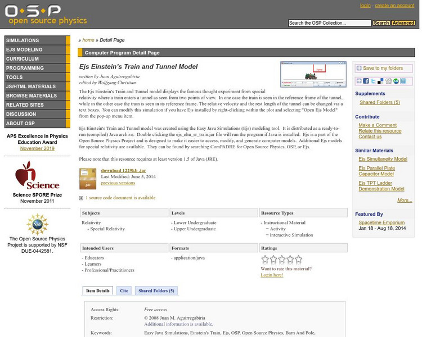Switch to the Shared Folders (5) tab
Image resolution: width=422 pixels, height=337 pixels.
(156, 290)
